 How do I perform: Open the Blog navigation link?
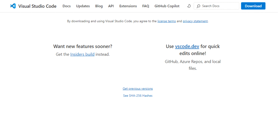99,6
